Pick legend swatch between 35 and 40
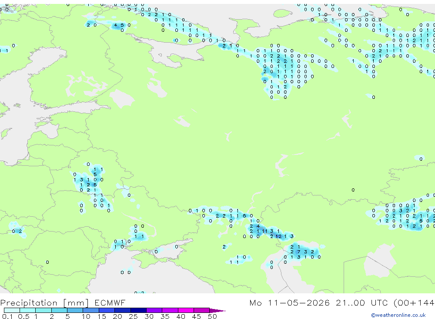This screenshot has width=435, height=319. (170, 310)
